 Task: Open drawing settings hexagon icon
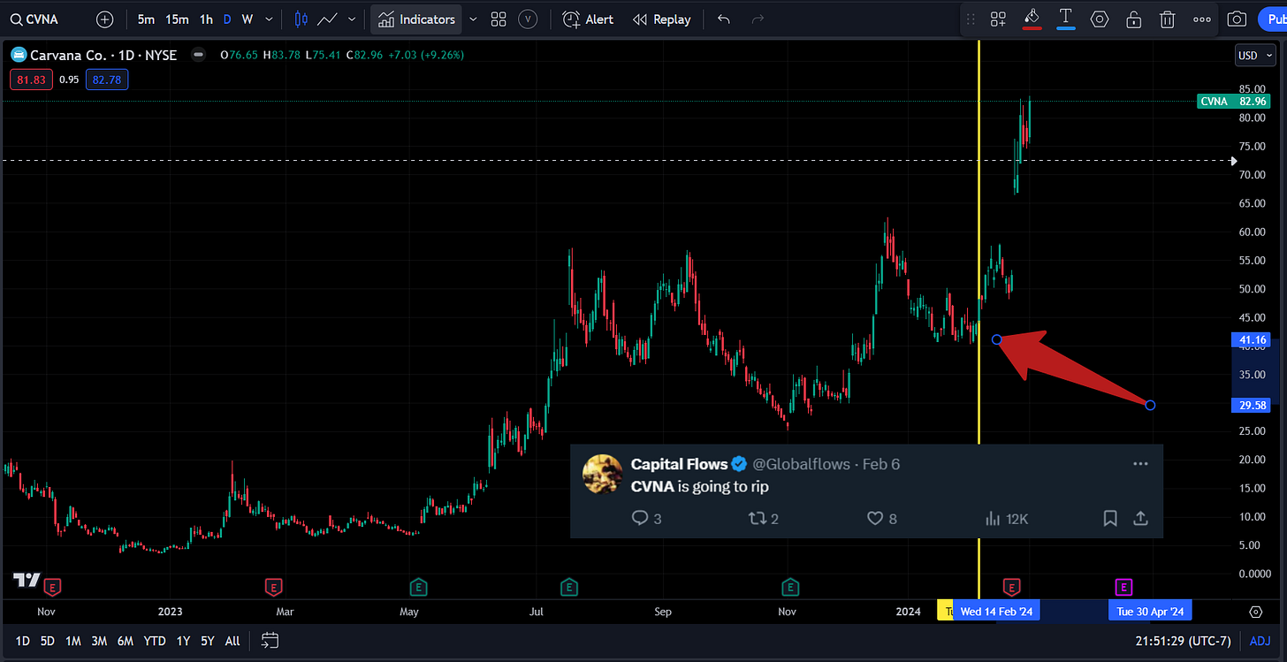(x=1100, y=19)
